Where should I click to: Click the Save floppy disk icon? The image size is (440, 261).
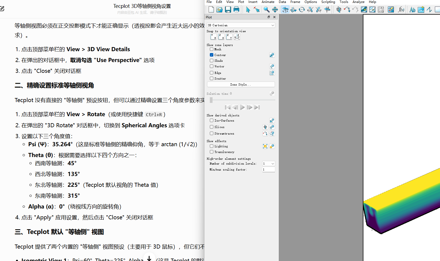228,10
